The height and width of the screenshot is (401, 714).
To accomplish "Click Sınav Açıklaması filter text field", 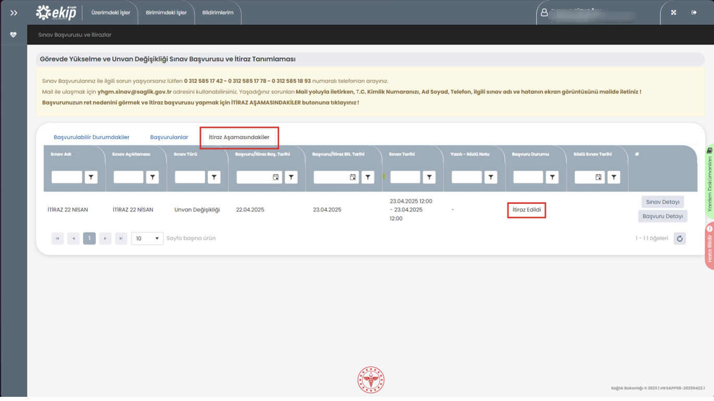I will [x=128, y=178].
